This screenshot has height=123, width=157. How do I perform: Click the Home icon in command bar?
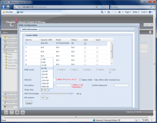[102, 12]
